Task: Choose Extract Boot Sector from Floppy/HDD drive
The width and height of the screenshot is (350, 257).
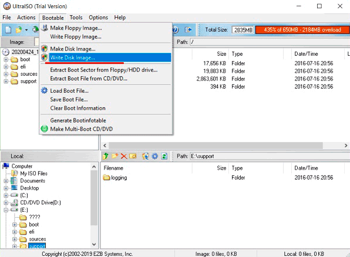Action: (x=106, y=70)
